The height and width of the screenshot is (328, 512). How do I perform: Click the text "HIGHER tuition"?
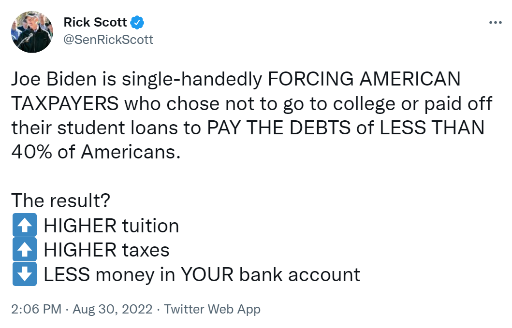tap(111, 226)
